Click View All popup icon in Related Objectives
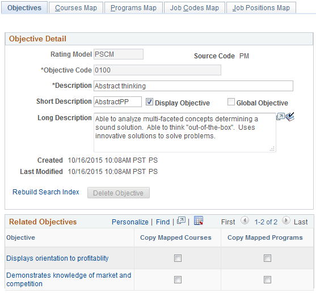This screenshot has height=293, width=316. (x=181, y=220)
